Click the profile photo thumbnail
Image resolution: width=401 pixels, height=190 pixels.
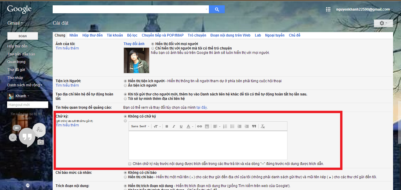(x=136, y=60)
